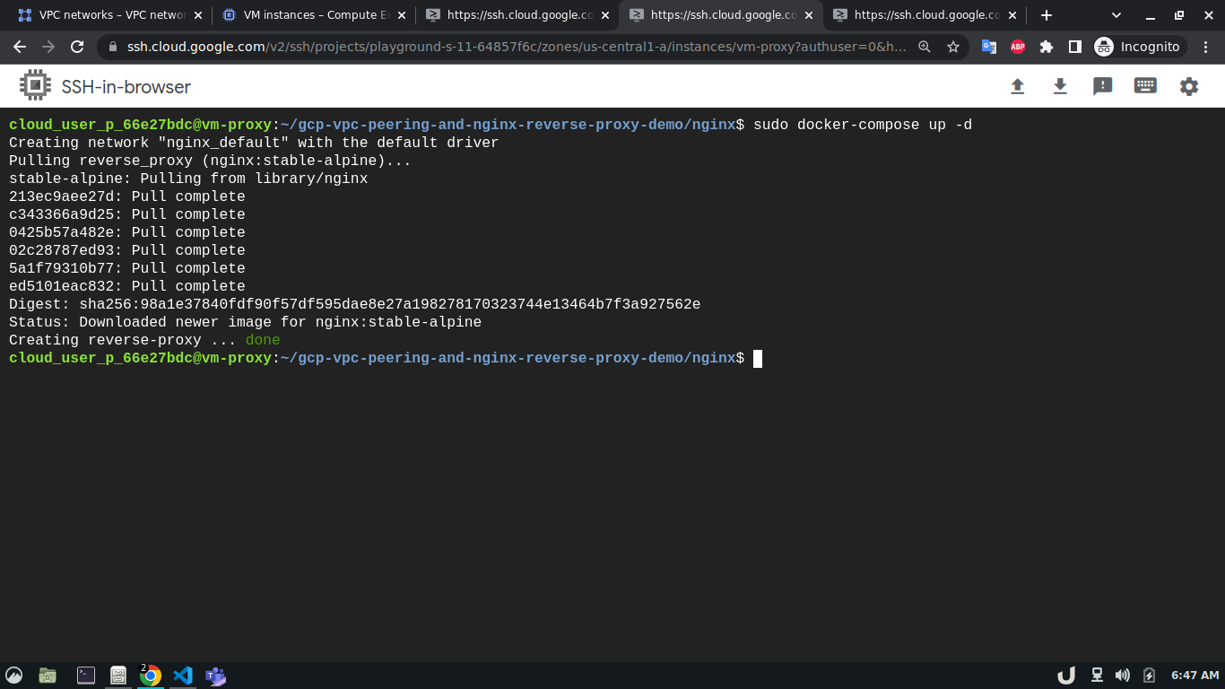Click the address bar URL
Screen dimensions: 1225x689
click(x=517, y=47)
